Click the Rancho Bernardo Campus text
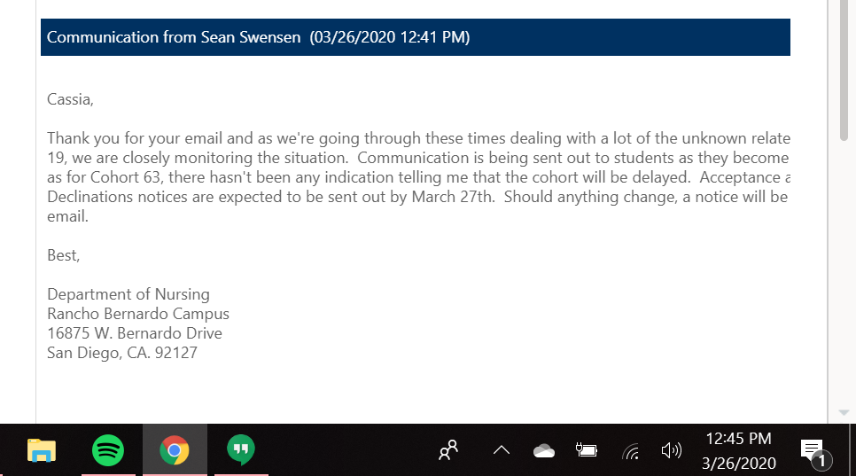856x476 pixels. tap(138, 314)
